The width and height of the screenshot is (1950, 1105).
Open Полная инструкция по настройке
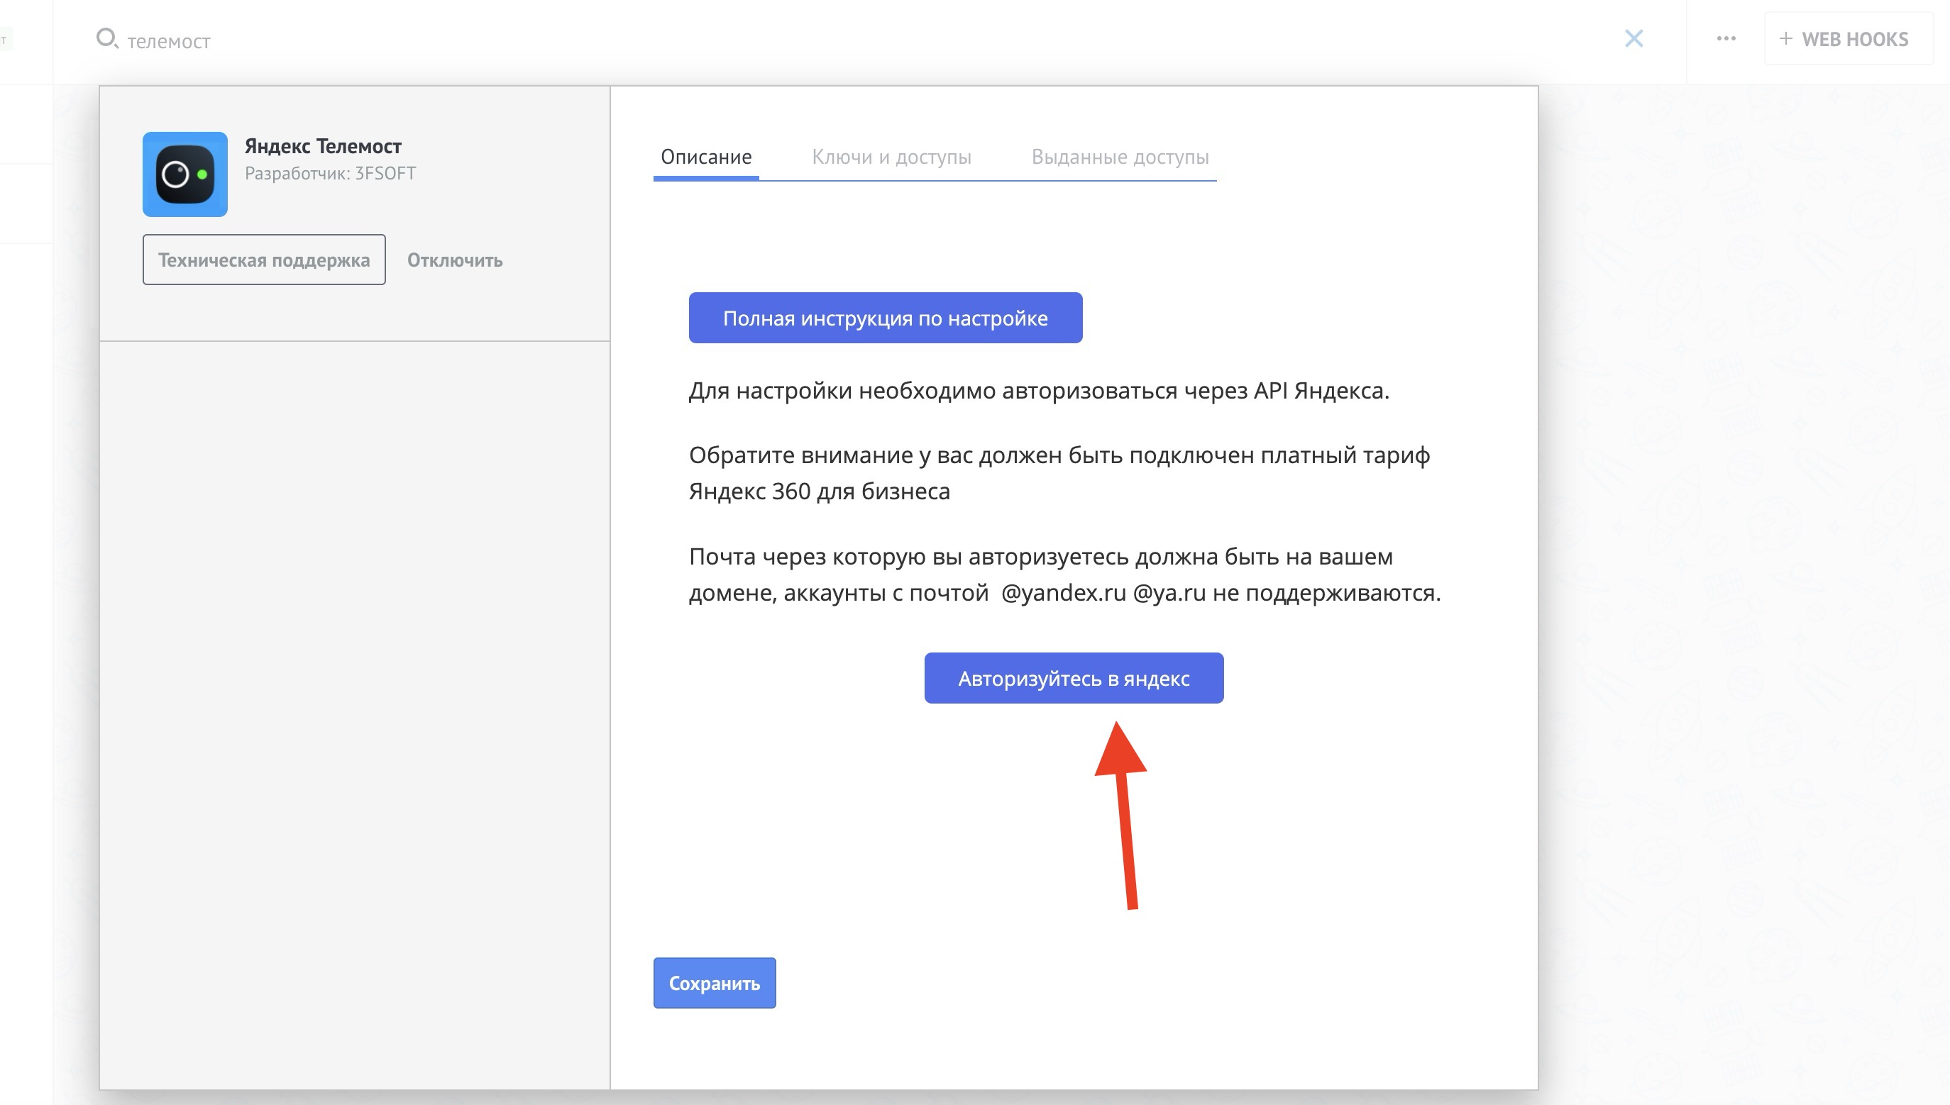[x=886, y=318]
